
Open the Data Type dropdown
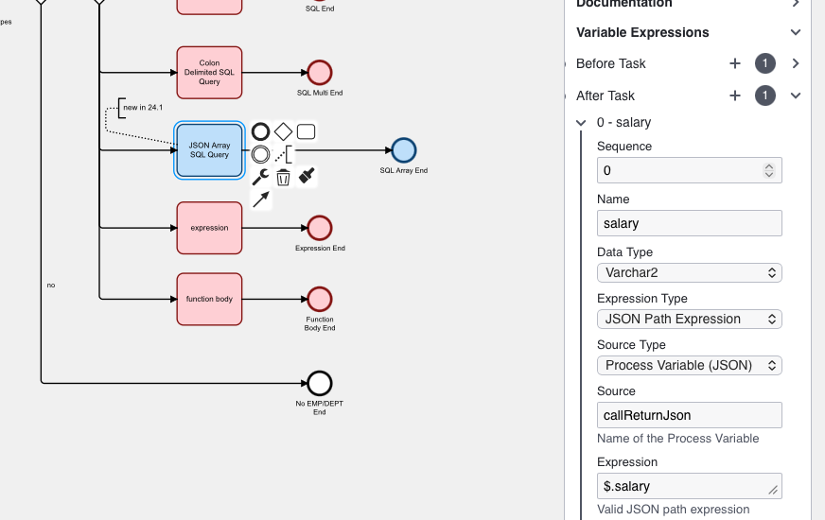tap(690, 273)
